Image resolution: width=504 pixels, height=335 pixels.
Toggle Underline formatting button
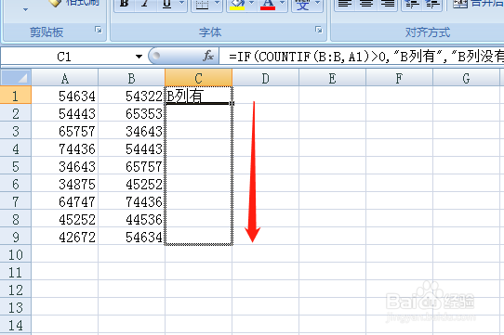point(166,4)
